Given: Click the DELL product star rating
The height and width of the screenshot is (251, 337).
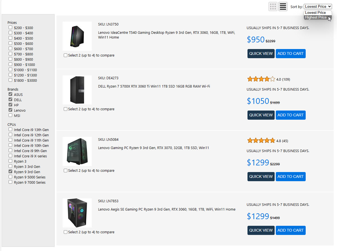Looking at the screenshot, I should 261,79.
